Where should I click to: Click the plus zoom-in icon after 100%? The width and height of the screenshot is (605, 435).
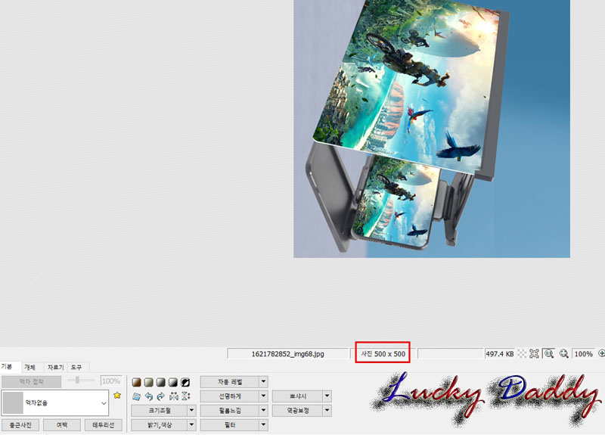601,353
